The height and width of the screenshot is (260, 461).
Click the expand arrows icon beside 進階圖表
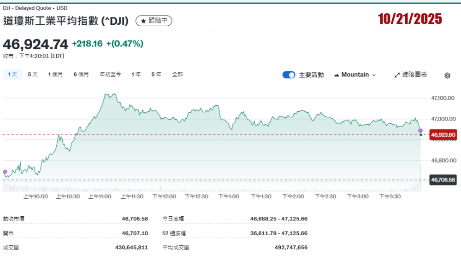coord(397,75)
